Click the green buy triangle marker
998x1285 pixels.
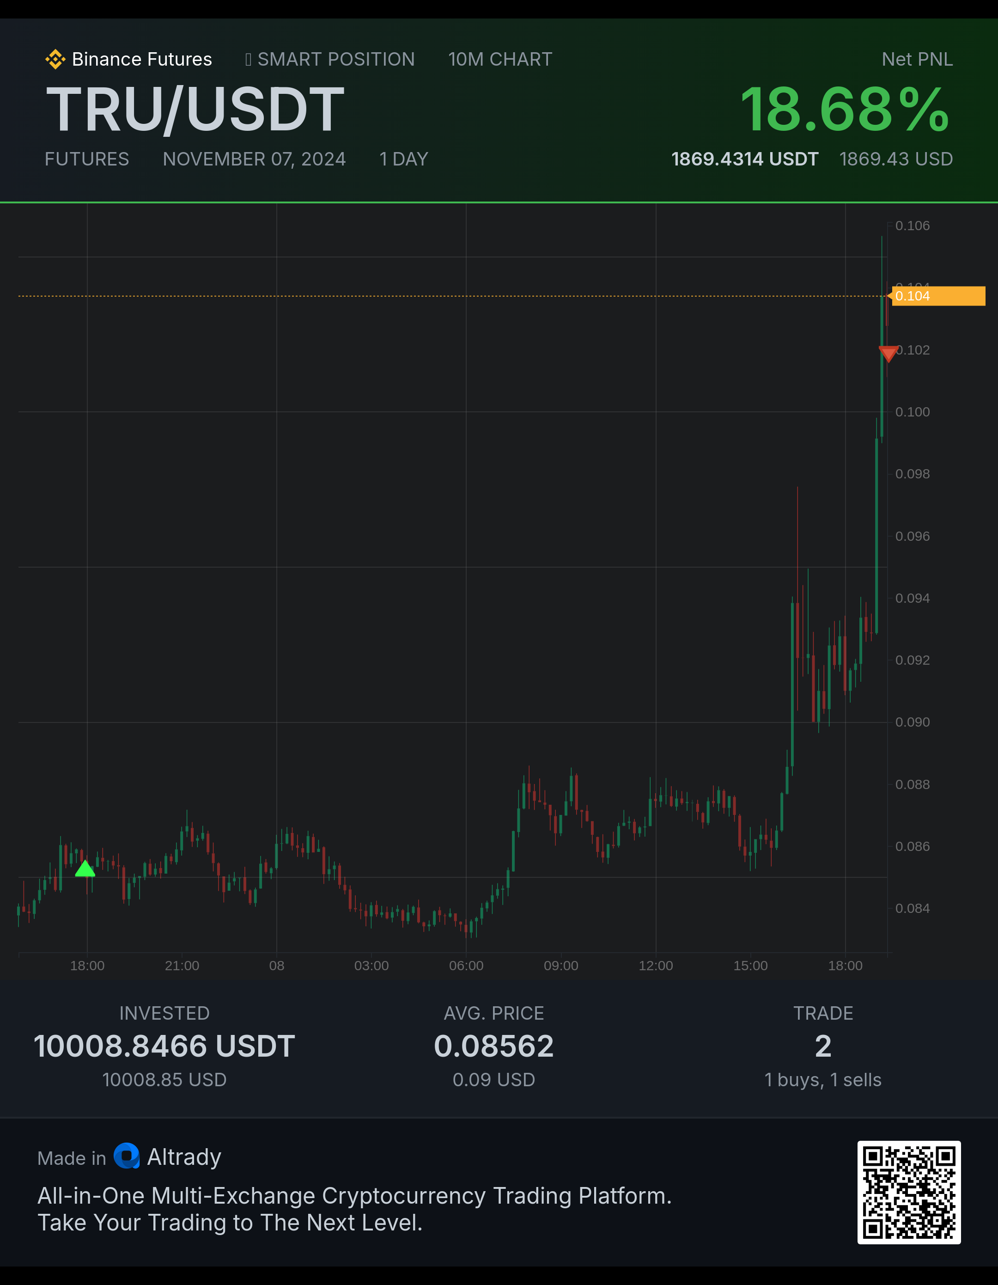85,869
